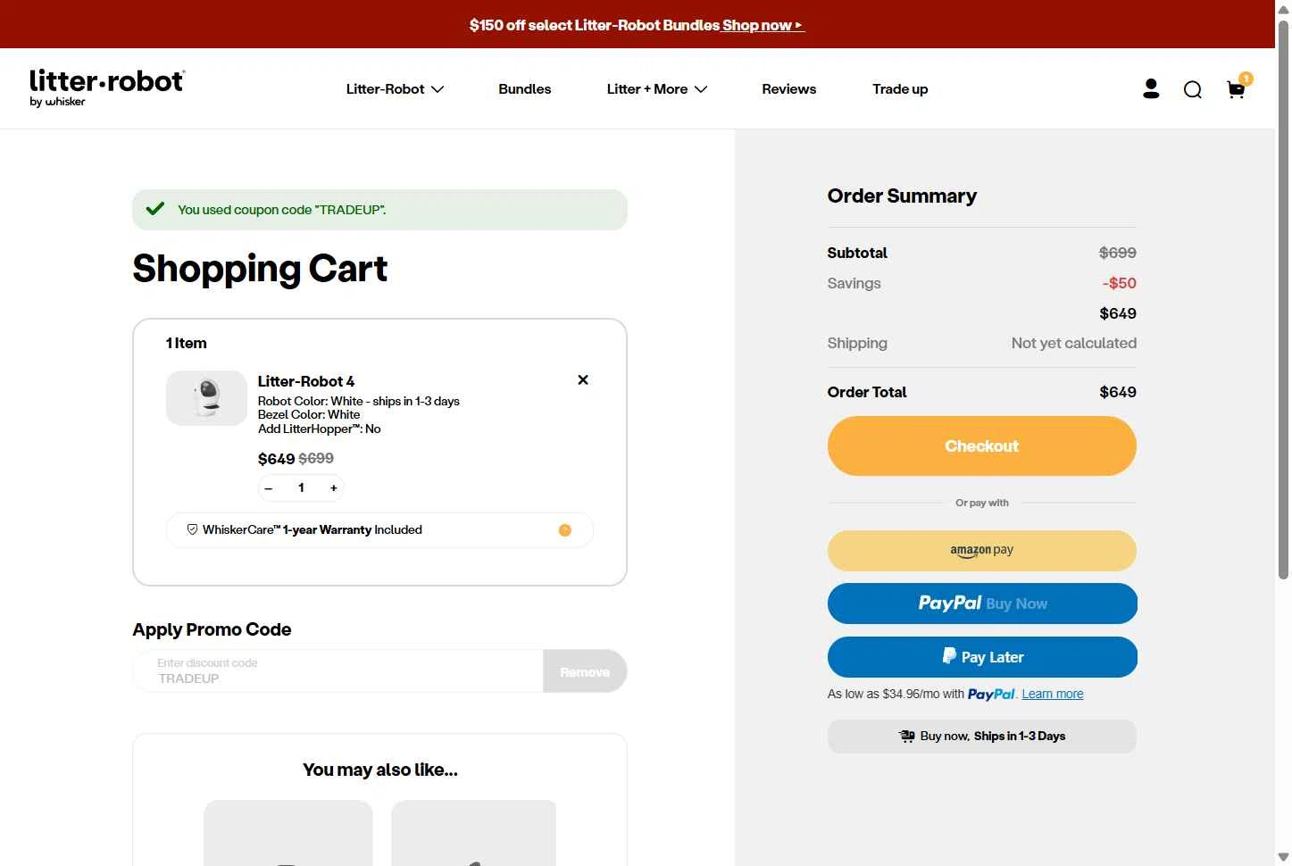Open the shopping cart icon
The width and height of the screenshot is (1292, 866).
pyautogui.click(x=1238, y=87)
